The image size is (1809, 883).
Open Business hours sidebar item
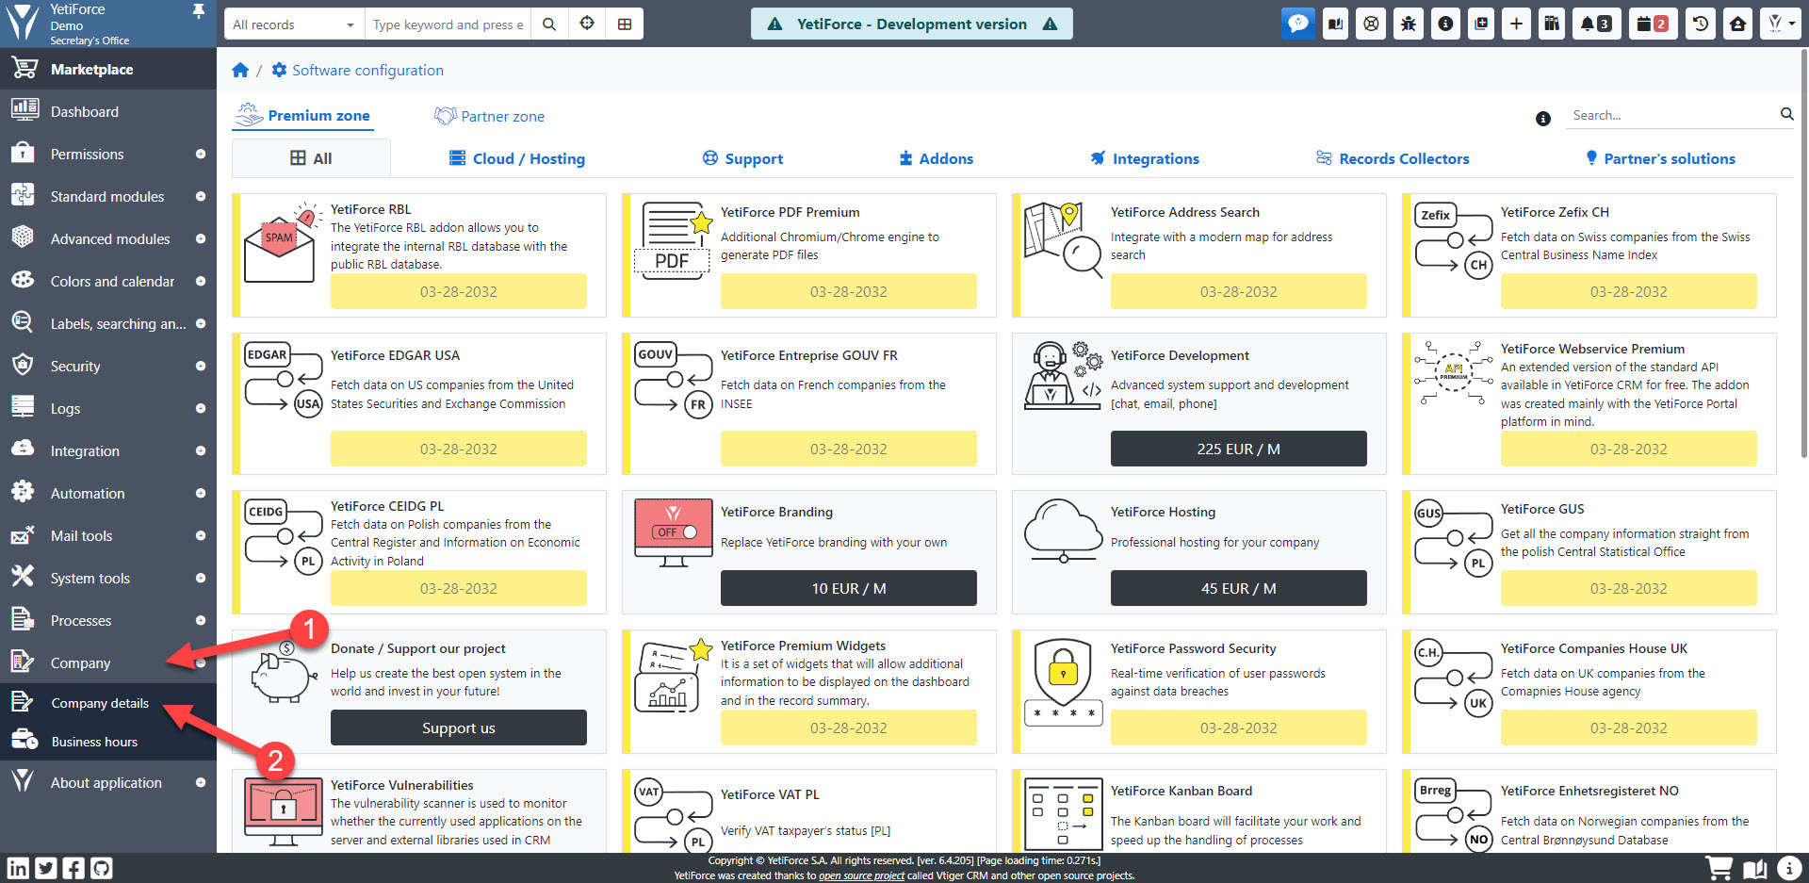(108, 742)
